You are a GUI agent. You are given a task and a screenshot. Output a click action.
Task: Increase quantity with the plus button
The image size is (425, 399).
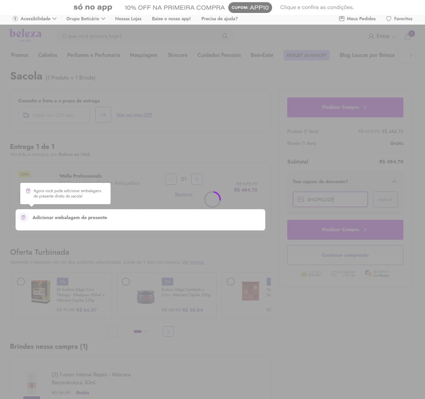point(197,179)
